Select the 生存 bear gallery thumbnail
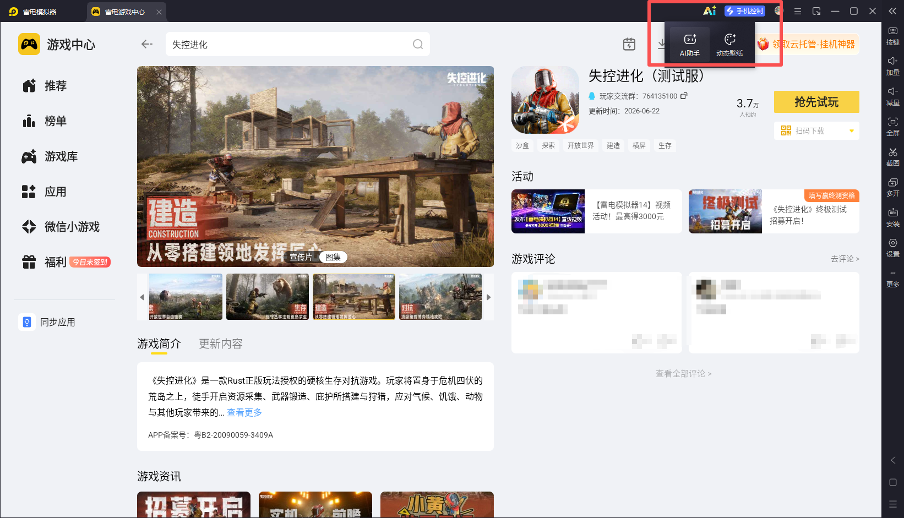904x518 pixels. coord(268,297)
